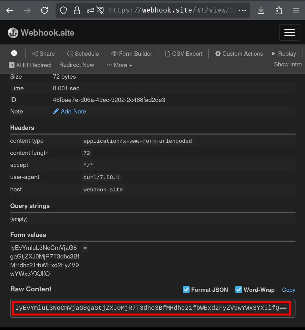Open the permissions icon in address bar
This screenshot has height=330, width=305.
(x=90, y=10)
